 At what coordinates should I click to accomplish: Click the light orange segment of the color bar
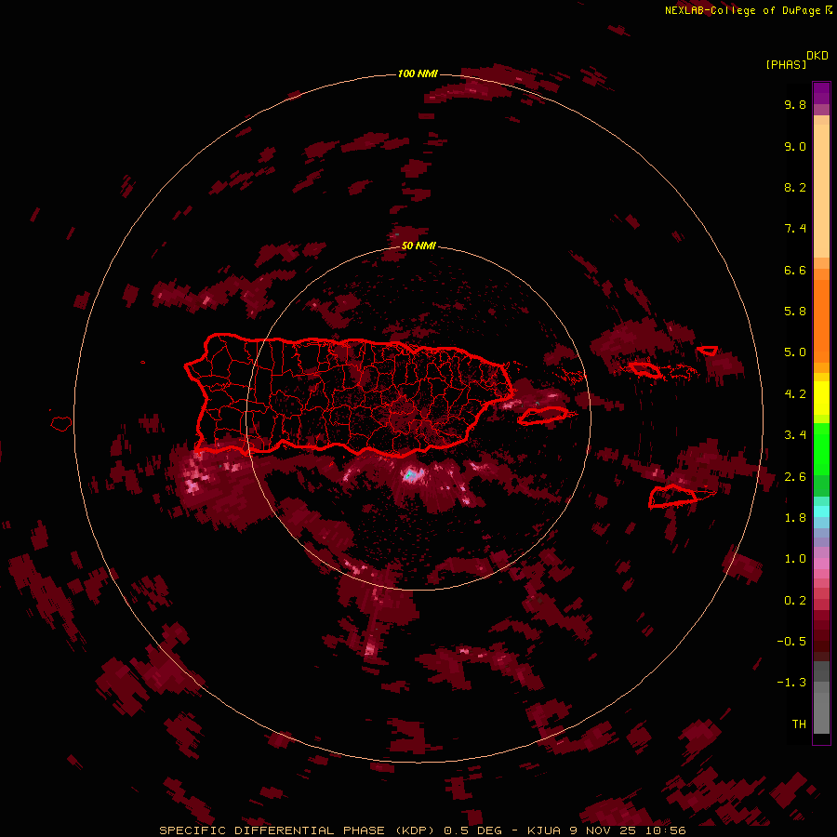821,191
